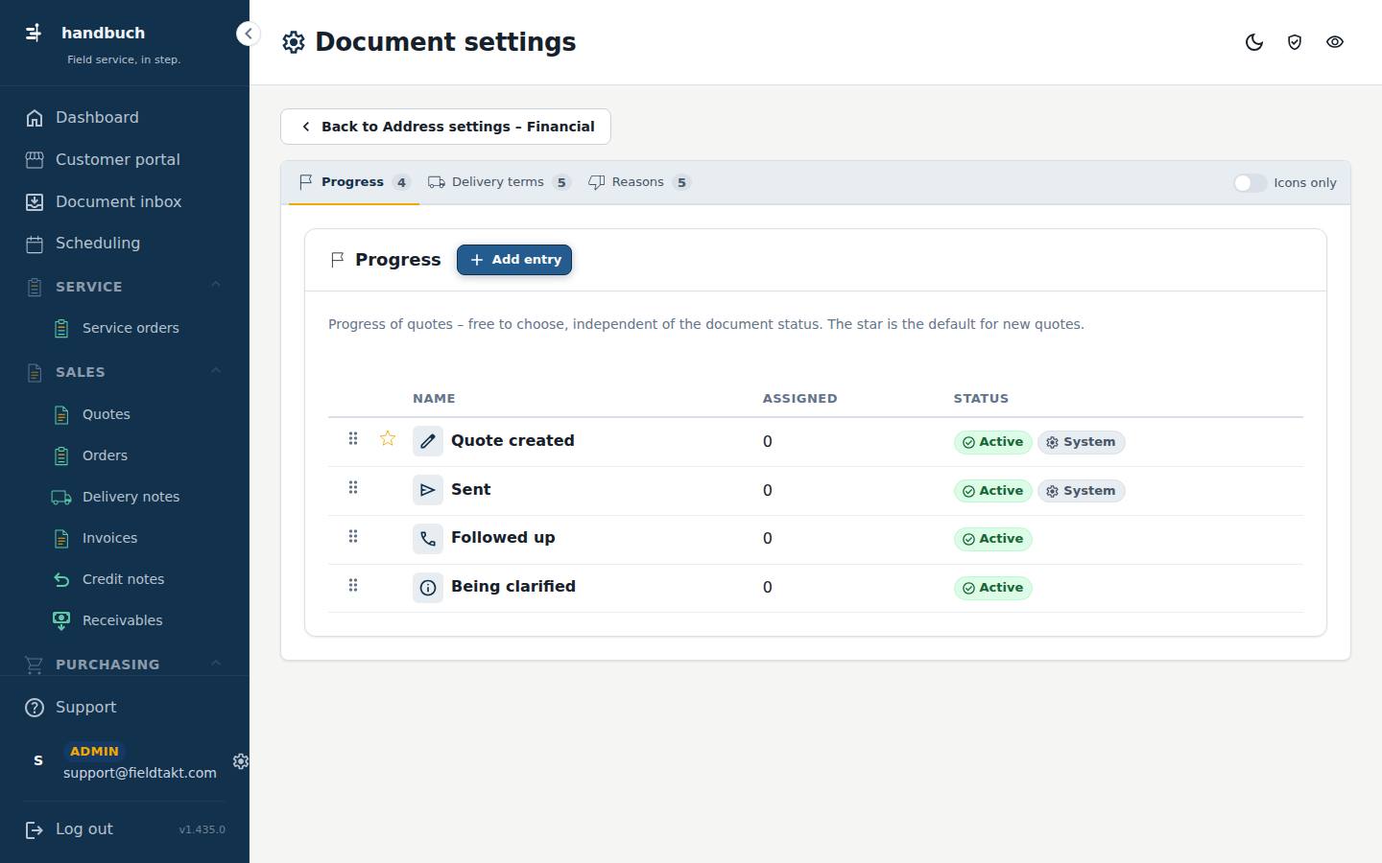The height and width of the screenshot is (863, 1382).
Task: Open the Support link
Action: [x=125, y=708]
